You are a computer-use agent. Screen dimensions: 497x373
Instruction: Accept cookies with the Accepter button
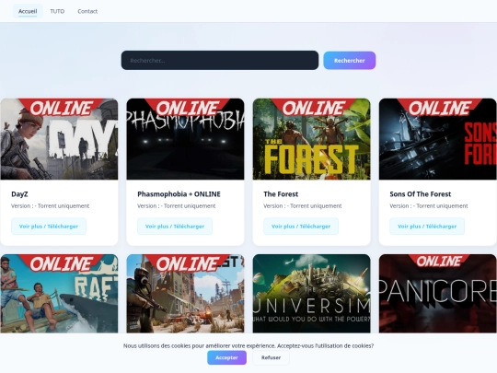226,357
